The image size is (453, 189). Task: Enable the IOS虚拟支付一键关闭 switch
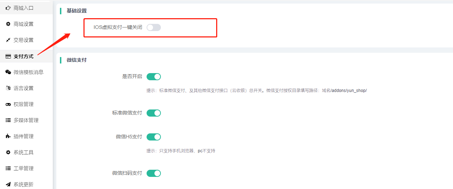coord(154,27)
